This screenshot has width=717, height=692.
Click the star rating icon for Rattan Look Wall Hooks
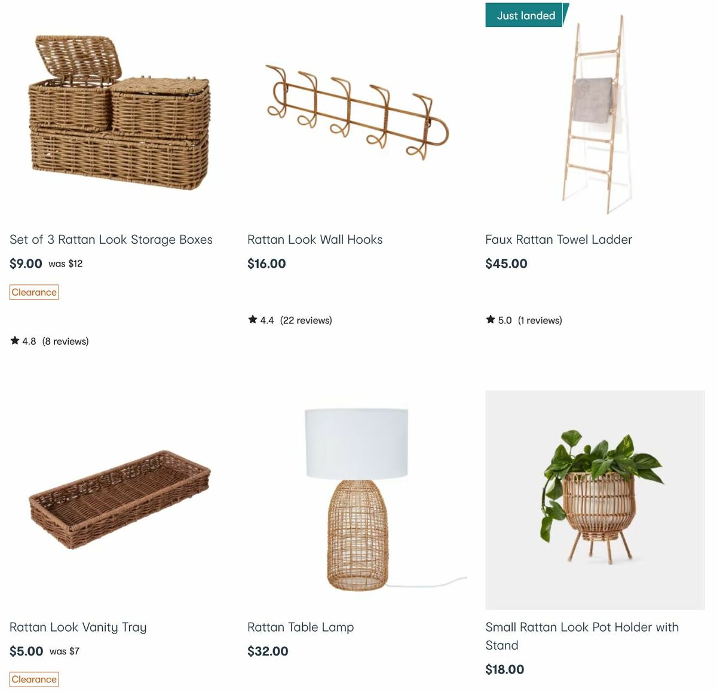252,320
